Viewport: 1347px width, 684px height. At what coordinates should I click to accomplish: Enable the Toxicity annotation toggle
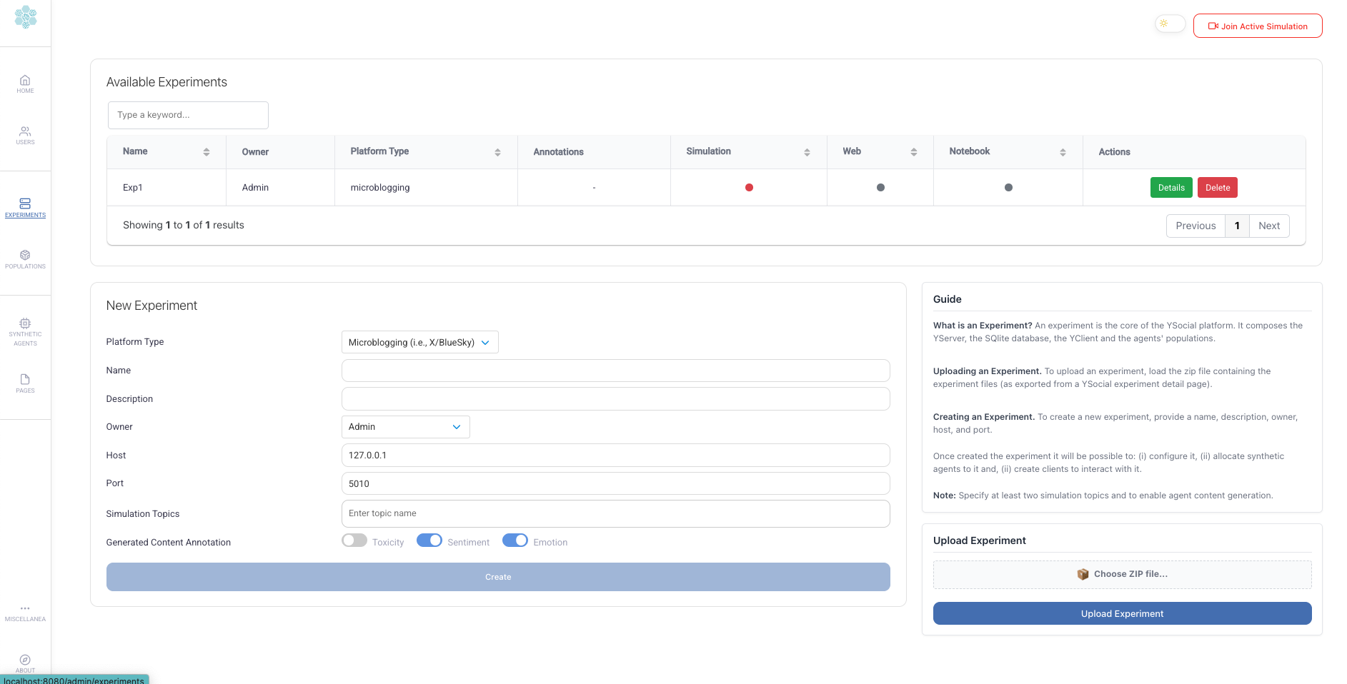(x=354, y=540)
